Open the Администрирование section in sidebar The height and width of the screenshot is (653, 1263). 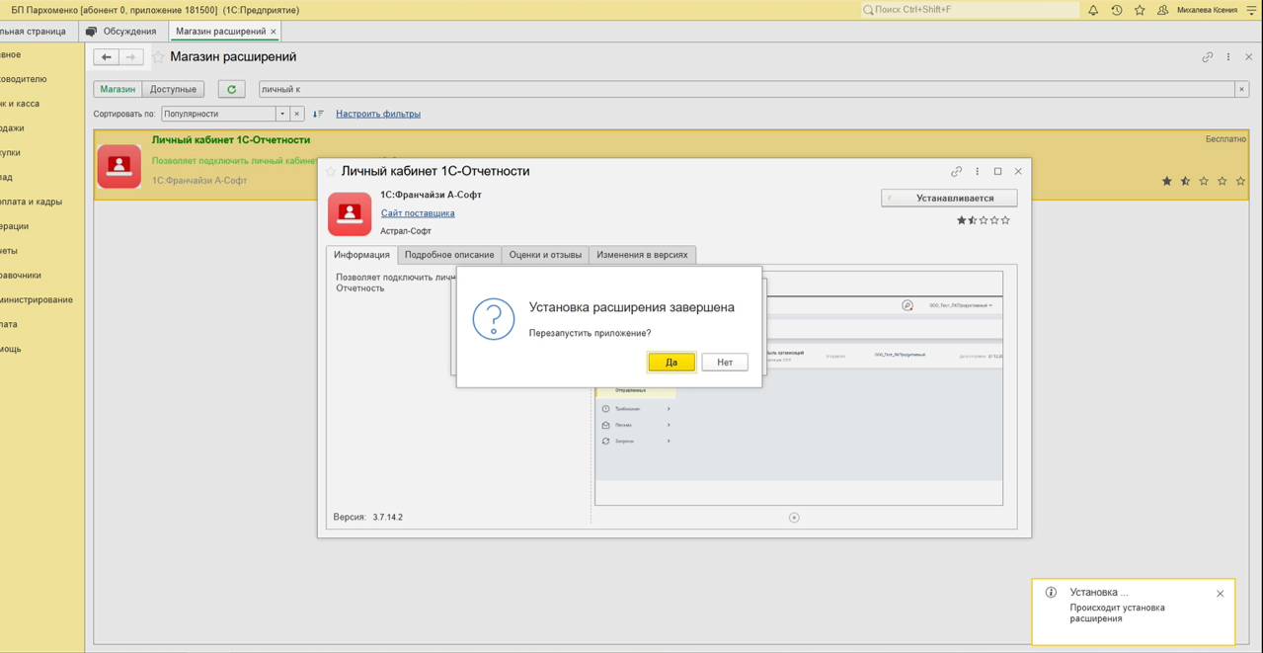coord(37,300)
